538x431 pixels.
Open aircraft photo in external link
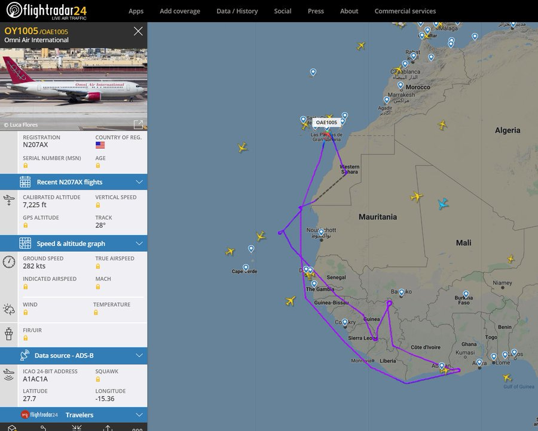[x=138, y=124]
